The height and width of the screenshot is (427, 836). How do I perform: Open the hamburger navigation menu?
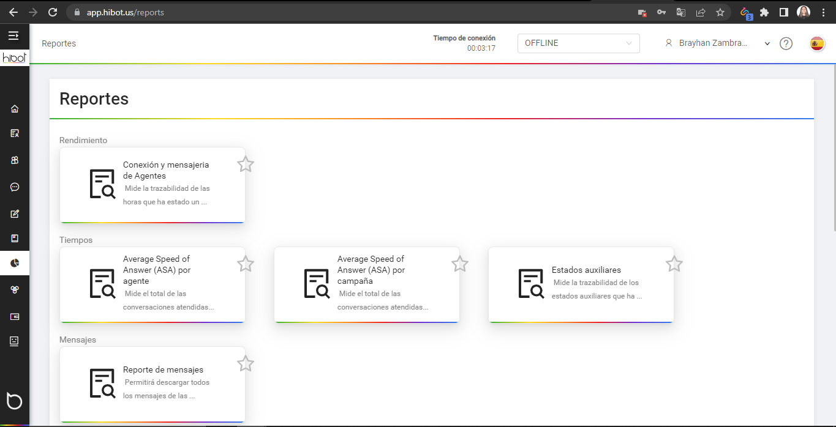pos(14,35)
